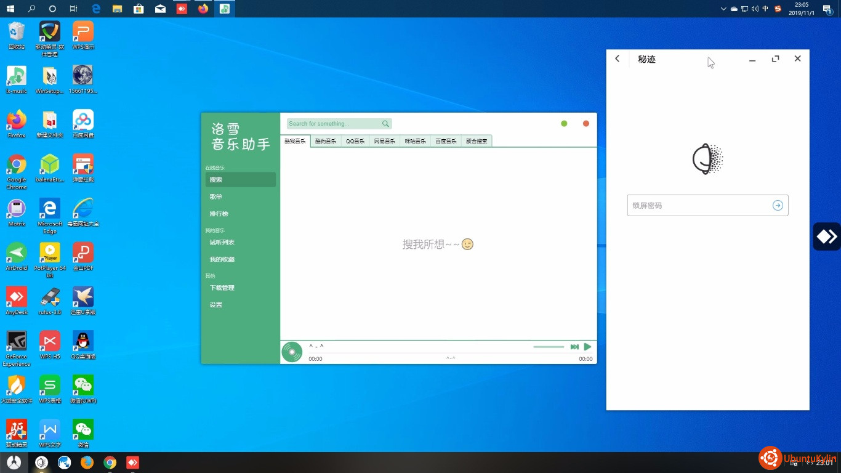Click the search magnifier icon in music app
Viewport: 841px width, 473px height.
(385, 124)
